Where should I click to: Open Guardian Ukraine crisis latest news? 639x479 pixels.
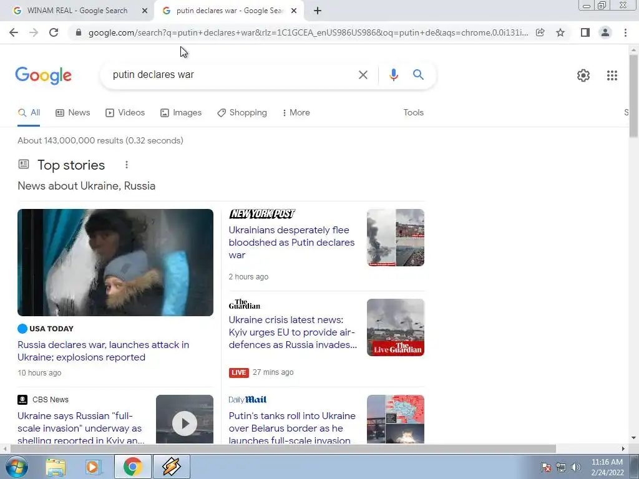point(293,332)
